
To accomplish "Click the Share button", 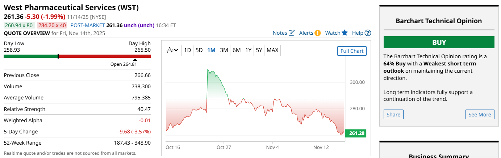I will coord(393,115).
